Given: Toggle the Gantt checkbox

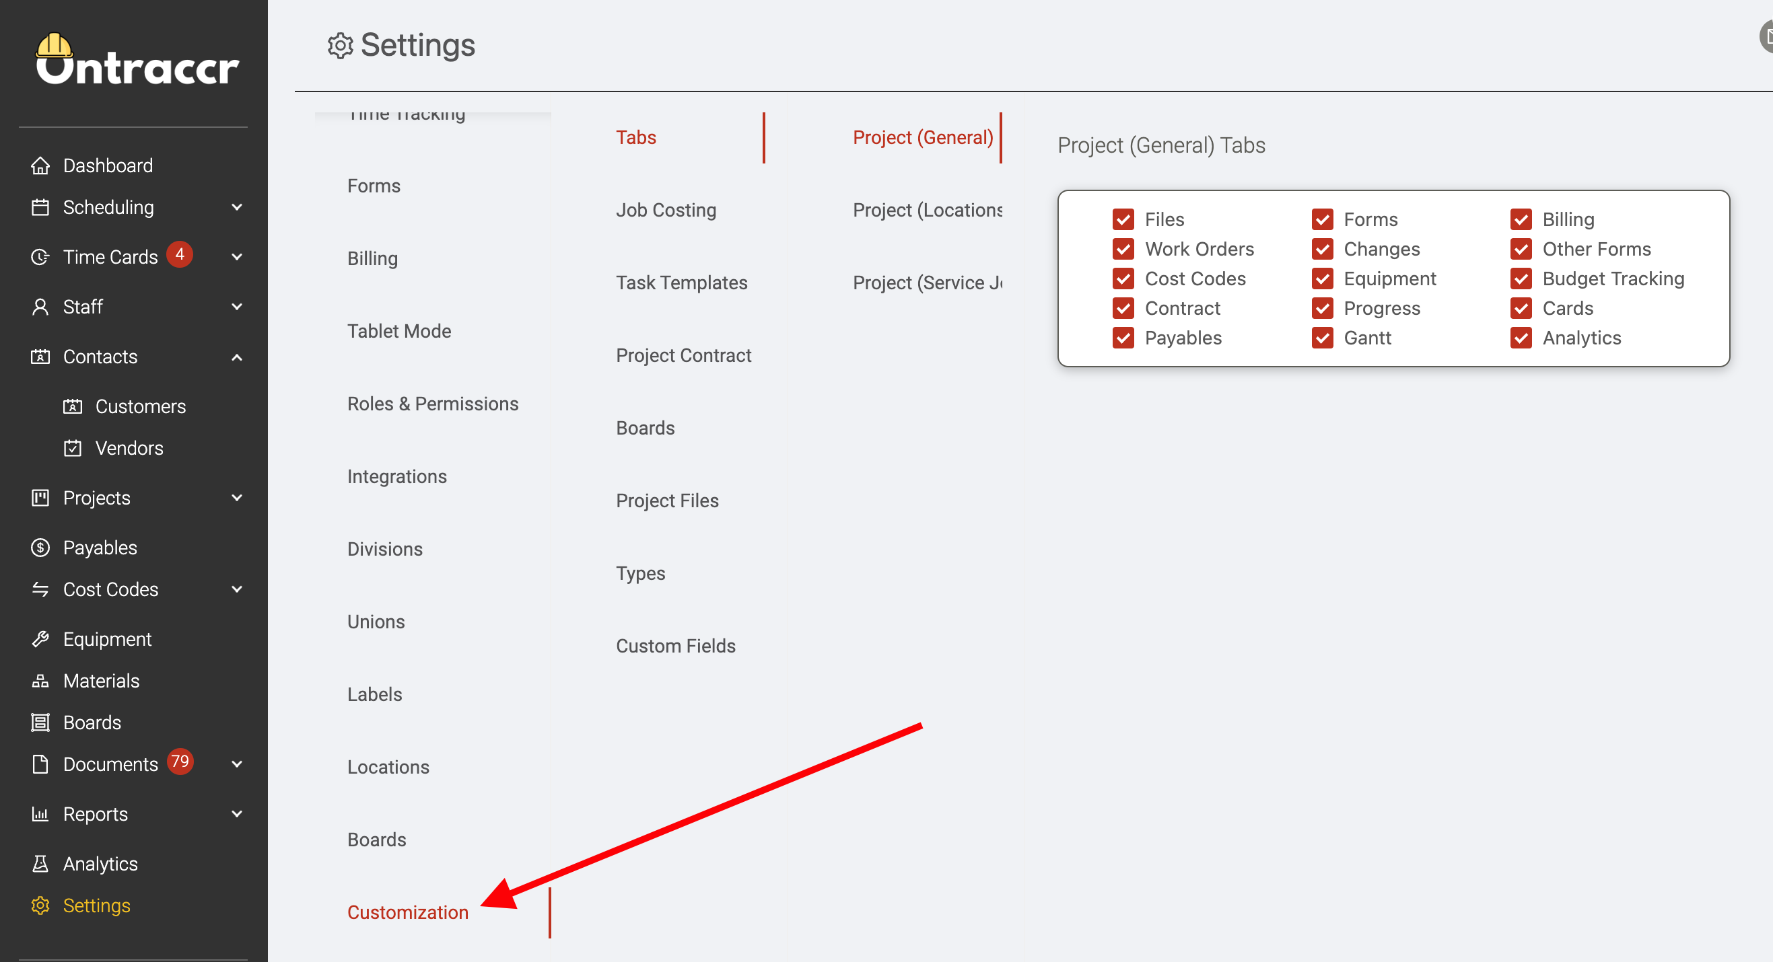Looking at the screenshot, I should [1322, 338].
